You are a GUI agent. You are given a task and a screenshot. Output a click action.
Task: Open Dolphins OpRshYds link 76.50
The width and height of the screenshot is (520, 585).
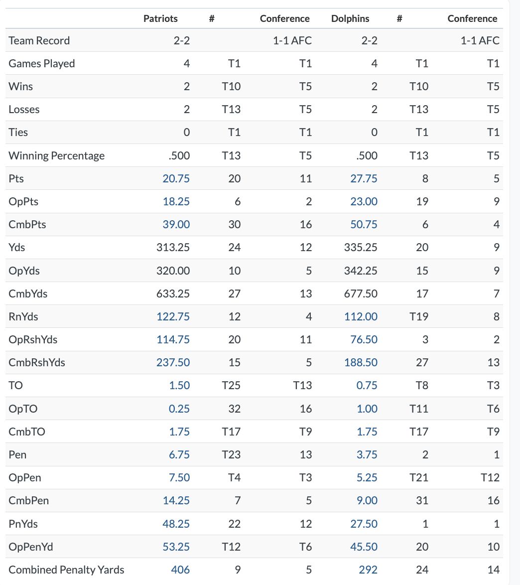pos(364,339)
